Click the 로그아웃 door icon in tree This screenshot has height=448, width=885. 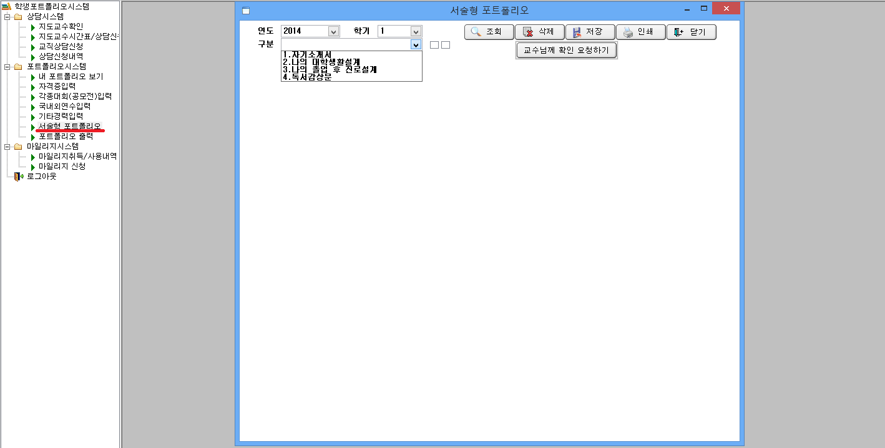pyautogui.click(x=18, y=177)
